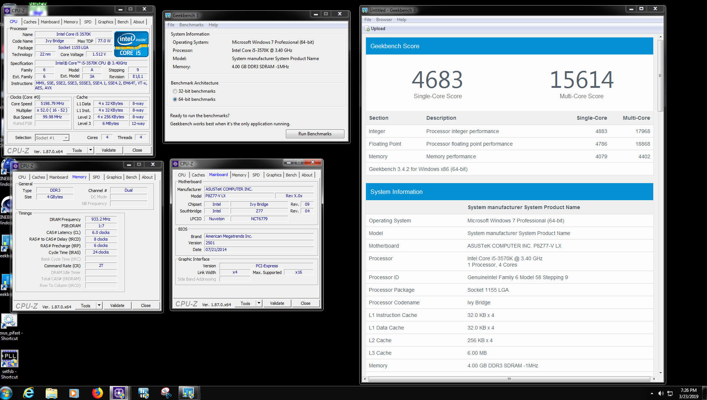Click the 15614 Multi-Core Score
Image resolution: width=707 pixels, height=400 pixels.
pyautogui.click(x=581, y=80)
